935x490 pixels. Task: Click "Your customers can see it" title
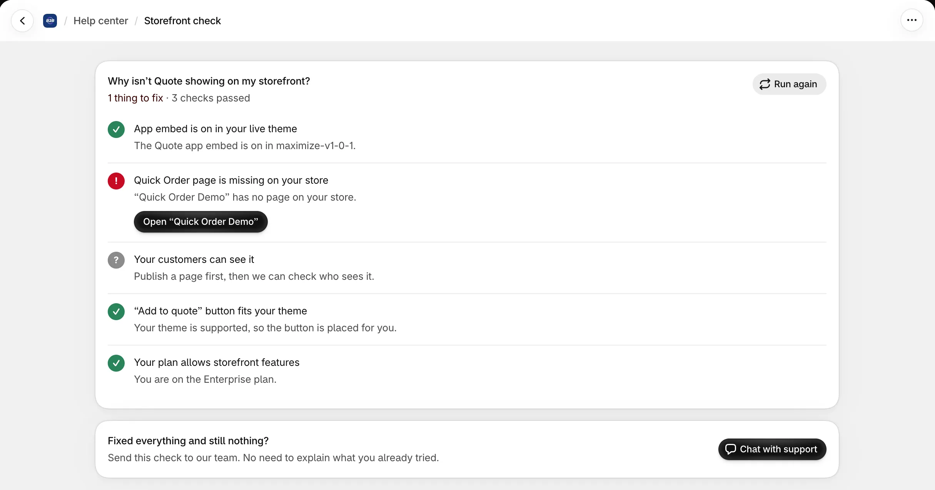pos(194,259)
